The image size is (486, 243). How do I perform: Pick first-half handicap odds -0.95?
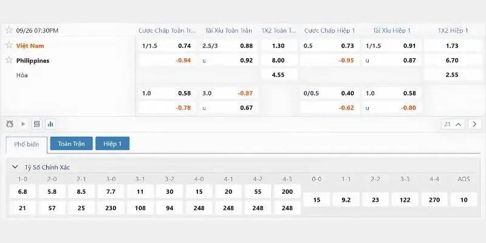pos(330,60)
